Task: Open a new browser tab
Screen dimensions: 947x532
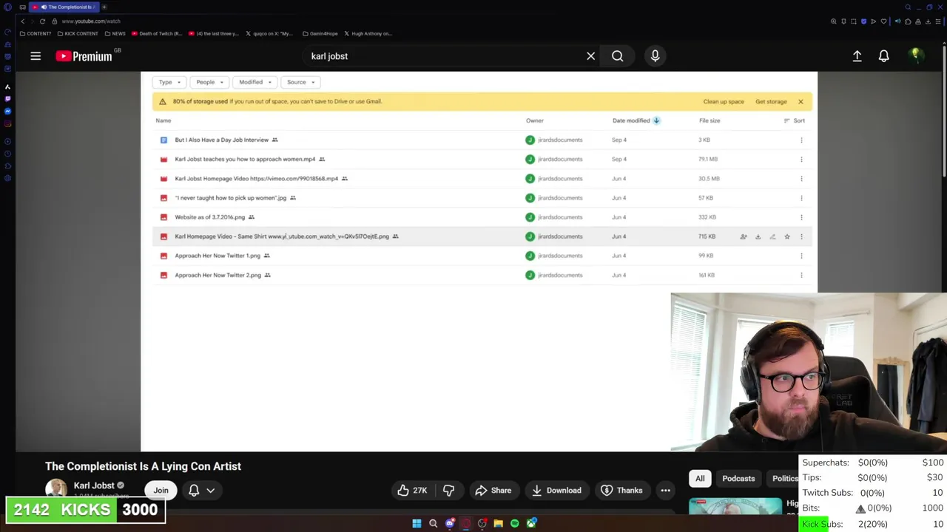Action: tap(104, 7)
